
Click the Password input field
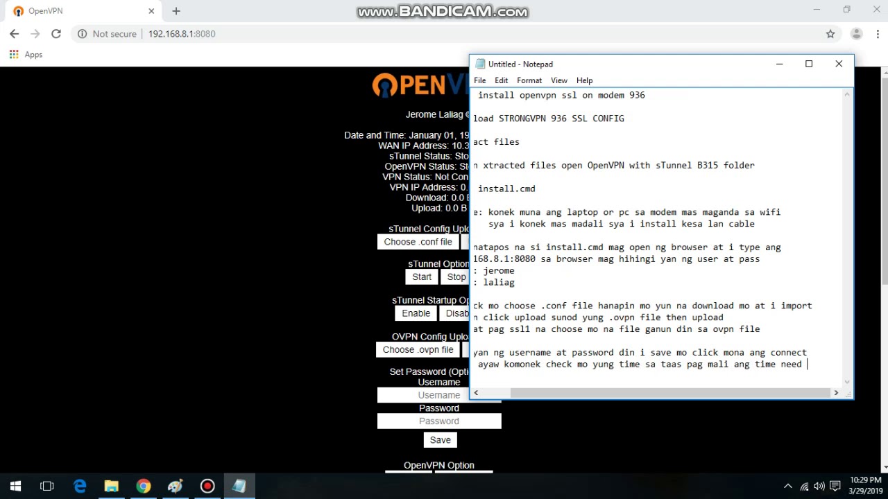pos(439,421)
